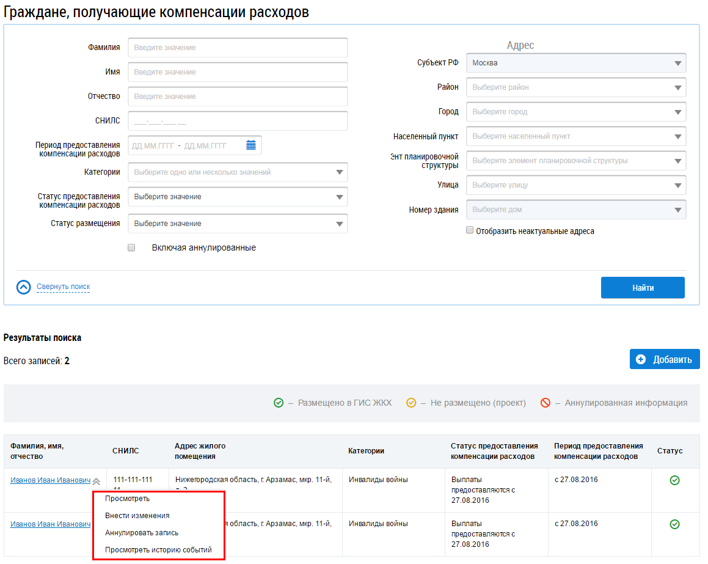Select 'Просмотреть историю событий' menu entry
The height and width of the screenshot is (564, 708).
tap(158, 550)
